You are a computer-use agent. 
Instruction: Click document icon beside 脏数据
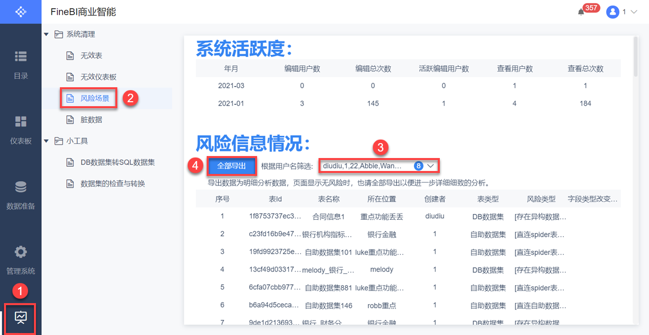70,120
